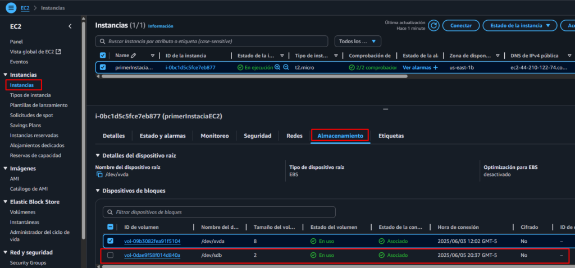This screenshot has width=575, height=268.
Task: Click the sidebar vertical scrollbar
Action: tap(84, 130)
